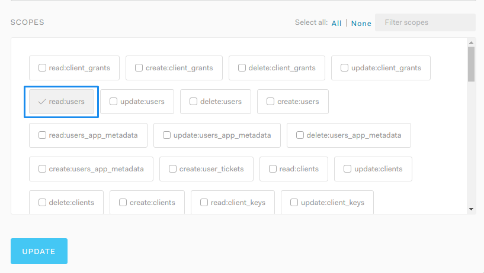Screen dimensions: 484x273
Task: Click the scroll down arrow in scopes list
Action: click(x=471, y=209)
